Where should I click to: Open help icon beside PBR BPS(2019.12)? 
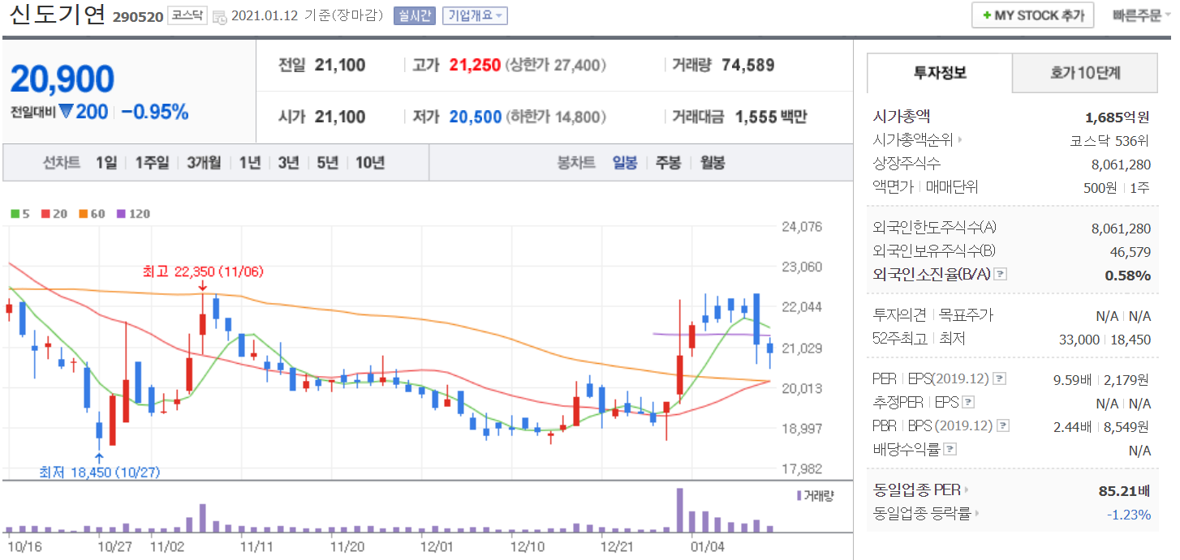tap(1004, 426)
